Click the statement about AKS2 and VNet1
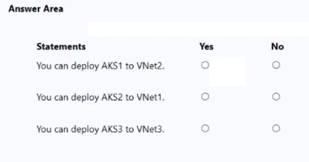Image resolution: width=309 pixels, height=162 pixels. pyautogui.click(x=100, y=97)
